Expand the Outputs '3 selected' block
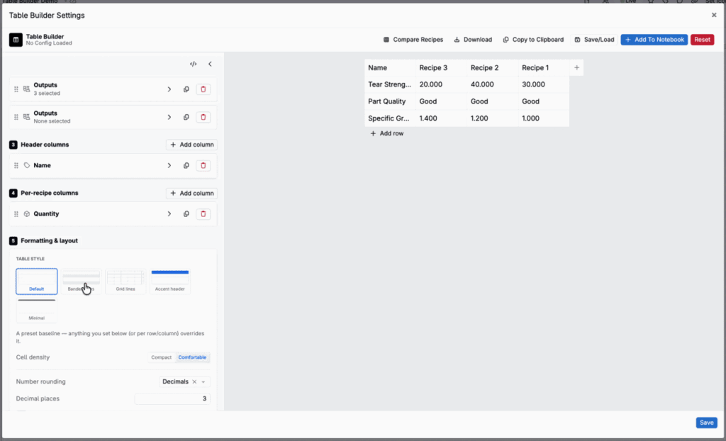Image resolution: width=726 pixels, height=441 pixels. tap(169, 89)
